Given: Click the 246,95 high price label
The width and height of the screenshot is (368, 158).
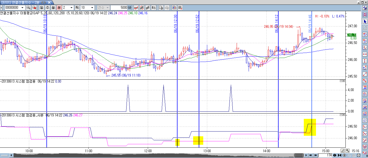Looking at the screenshot, I should [x=279, y=26].
